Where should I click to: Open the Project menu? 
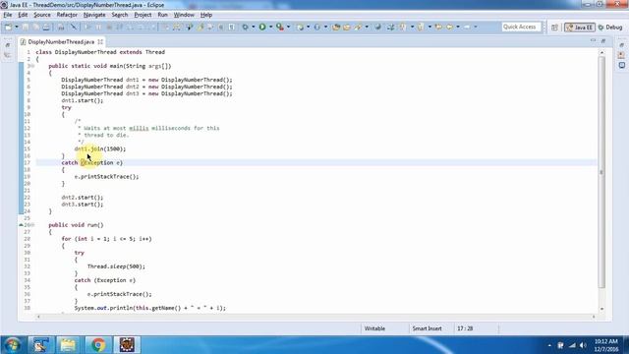pos(143,15)
